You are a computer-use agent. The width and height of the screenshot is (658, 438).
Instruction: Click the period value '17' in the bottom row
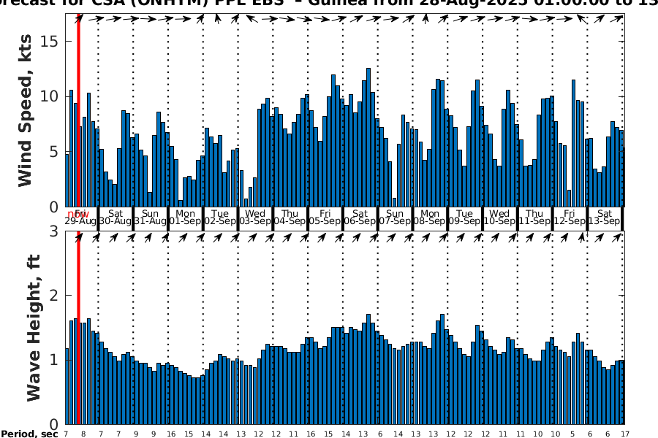(x=625, y=434)
